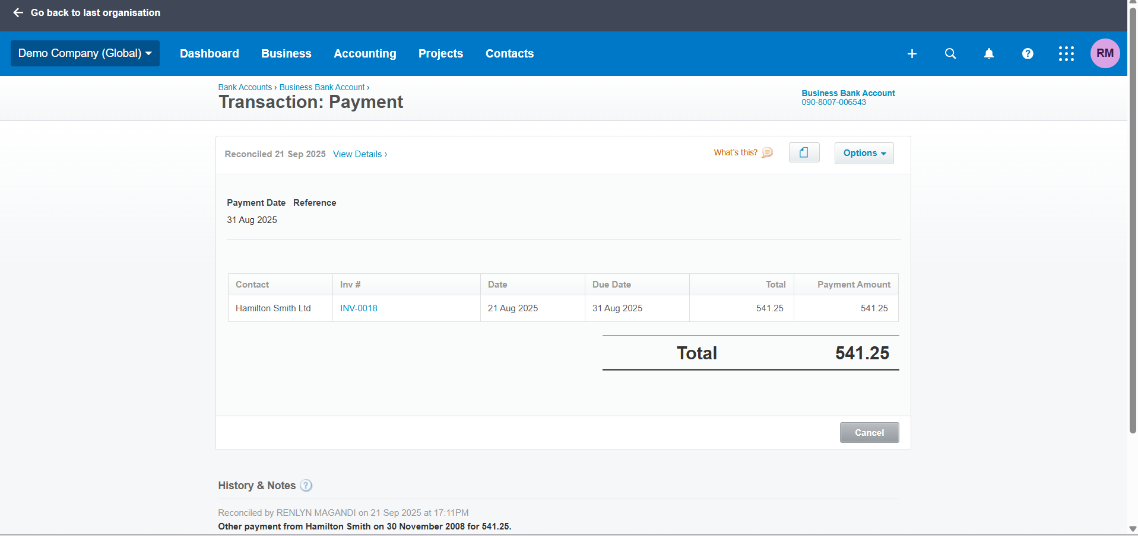Click the back arrow to last organisation
Image resolution: width=1138 pixels, height=536 pixels.
[18, 12]
